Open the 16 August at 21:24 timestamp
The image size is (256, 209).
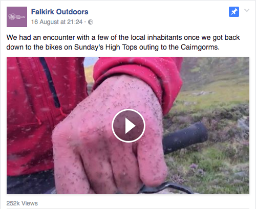[57, 22]
